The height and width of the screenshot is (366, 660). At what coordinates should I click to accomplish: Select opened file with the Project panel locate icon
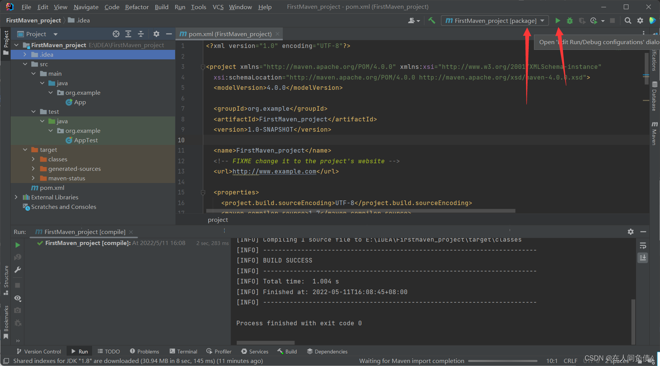tap(116, 34)
